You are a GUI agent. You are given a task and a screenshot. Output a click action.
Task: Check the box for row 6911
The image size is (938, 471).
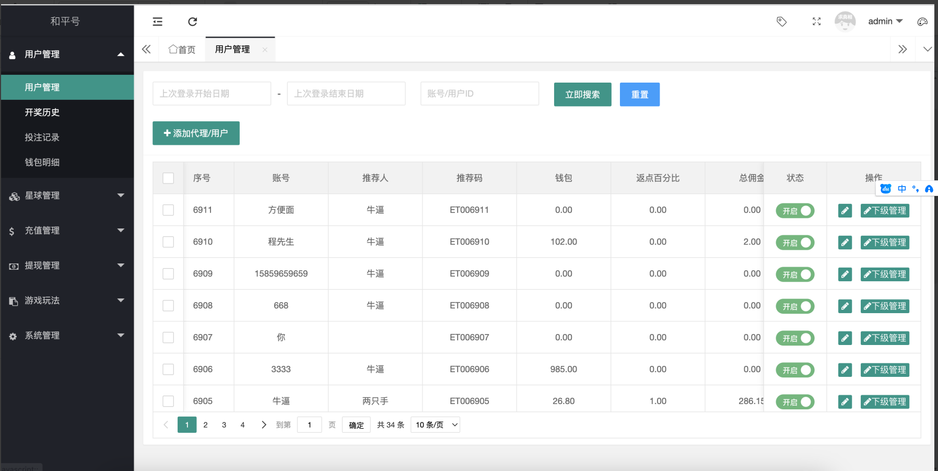pos(168,210)
